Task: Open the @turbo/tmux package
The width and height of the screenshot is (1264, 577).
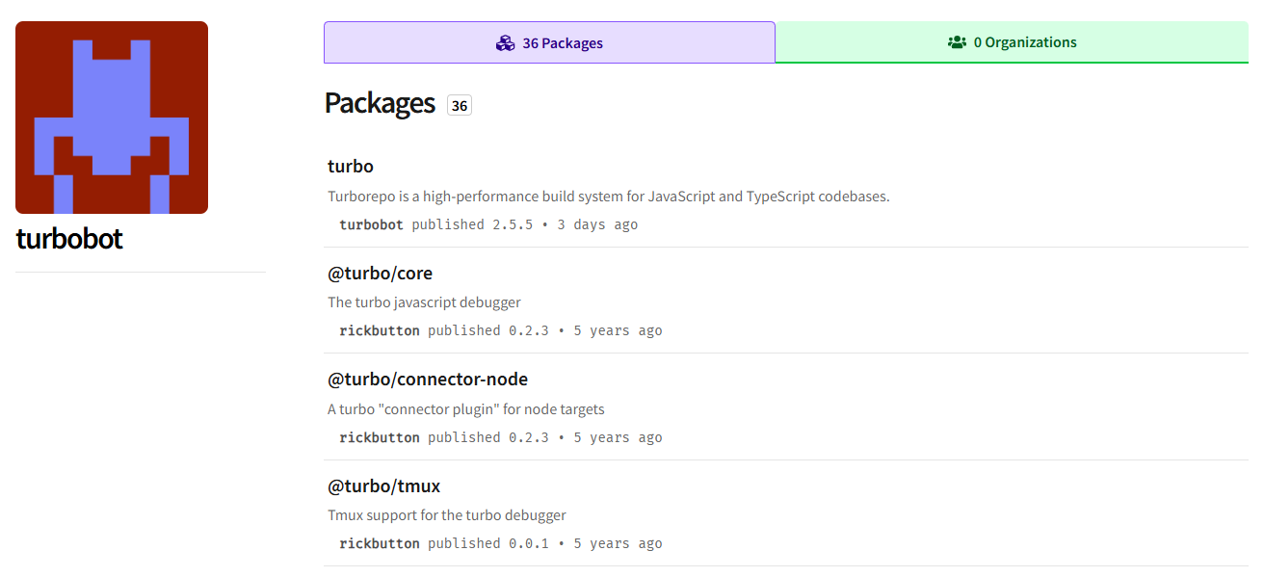Action: (383, 486)
